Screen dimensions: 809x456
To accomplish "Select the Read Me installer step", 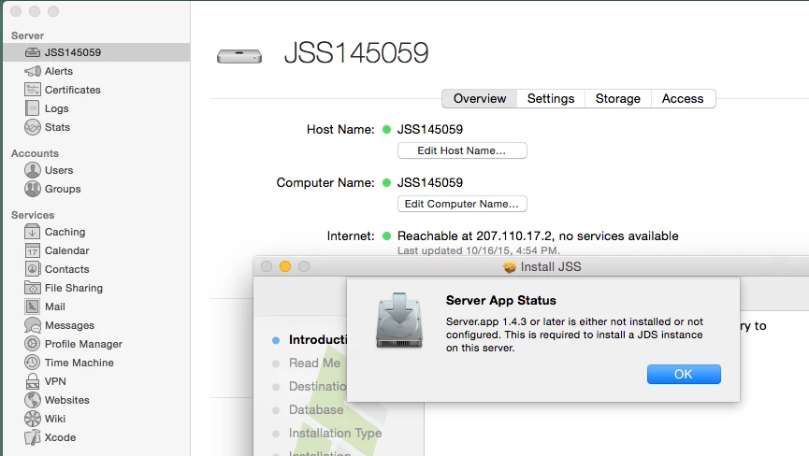I will click(315, 363).
